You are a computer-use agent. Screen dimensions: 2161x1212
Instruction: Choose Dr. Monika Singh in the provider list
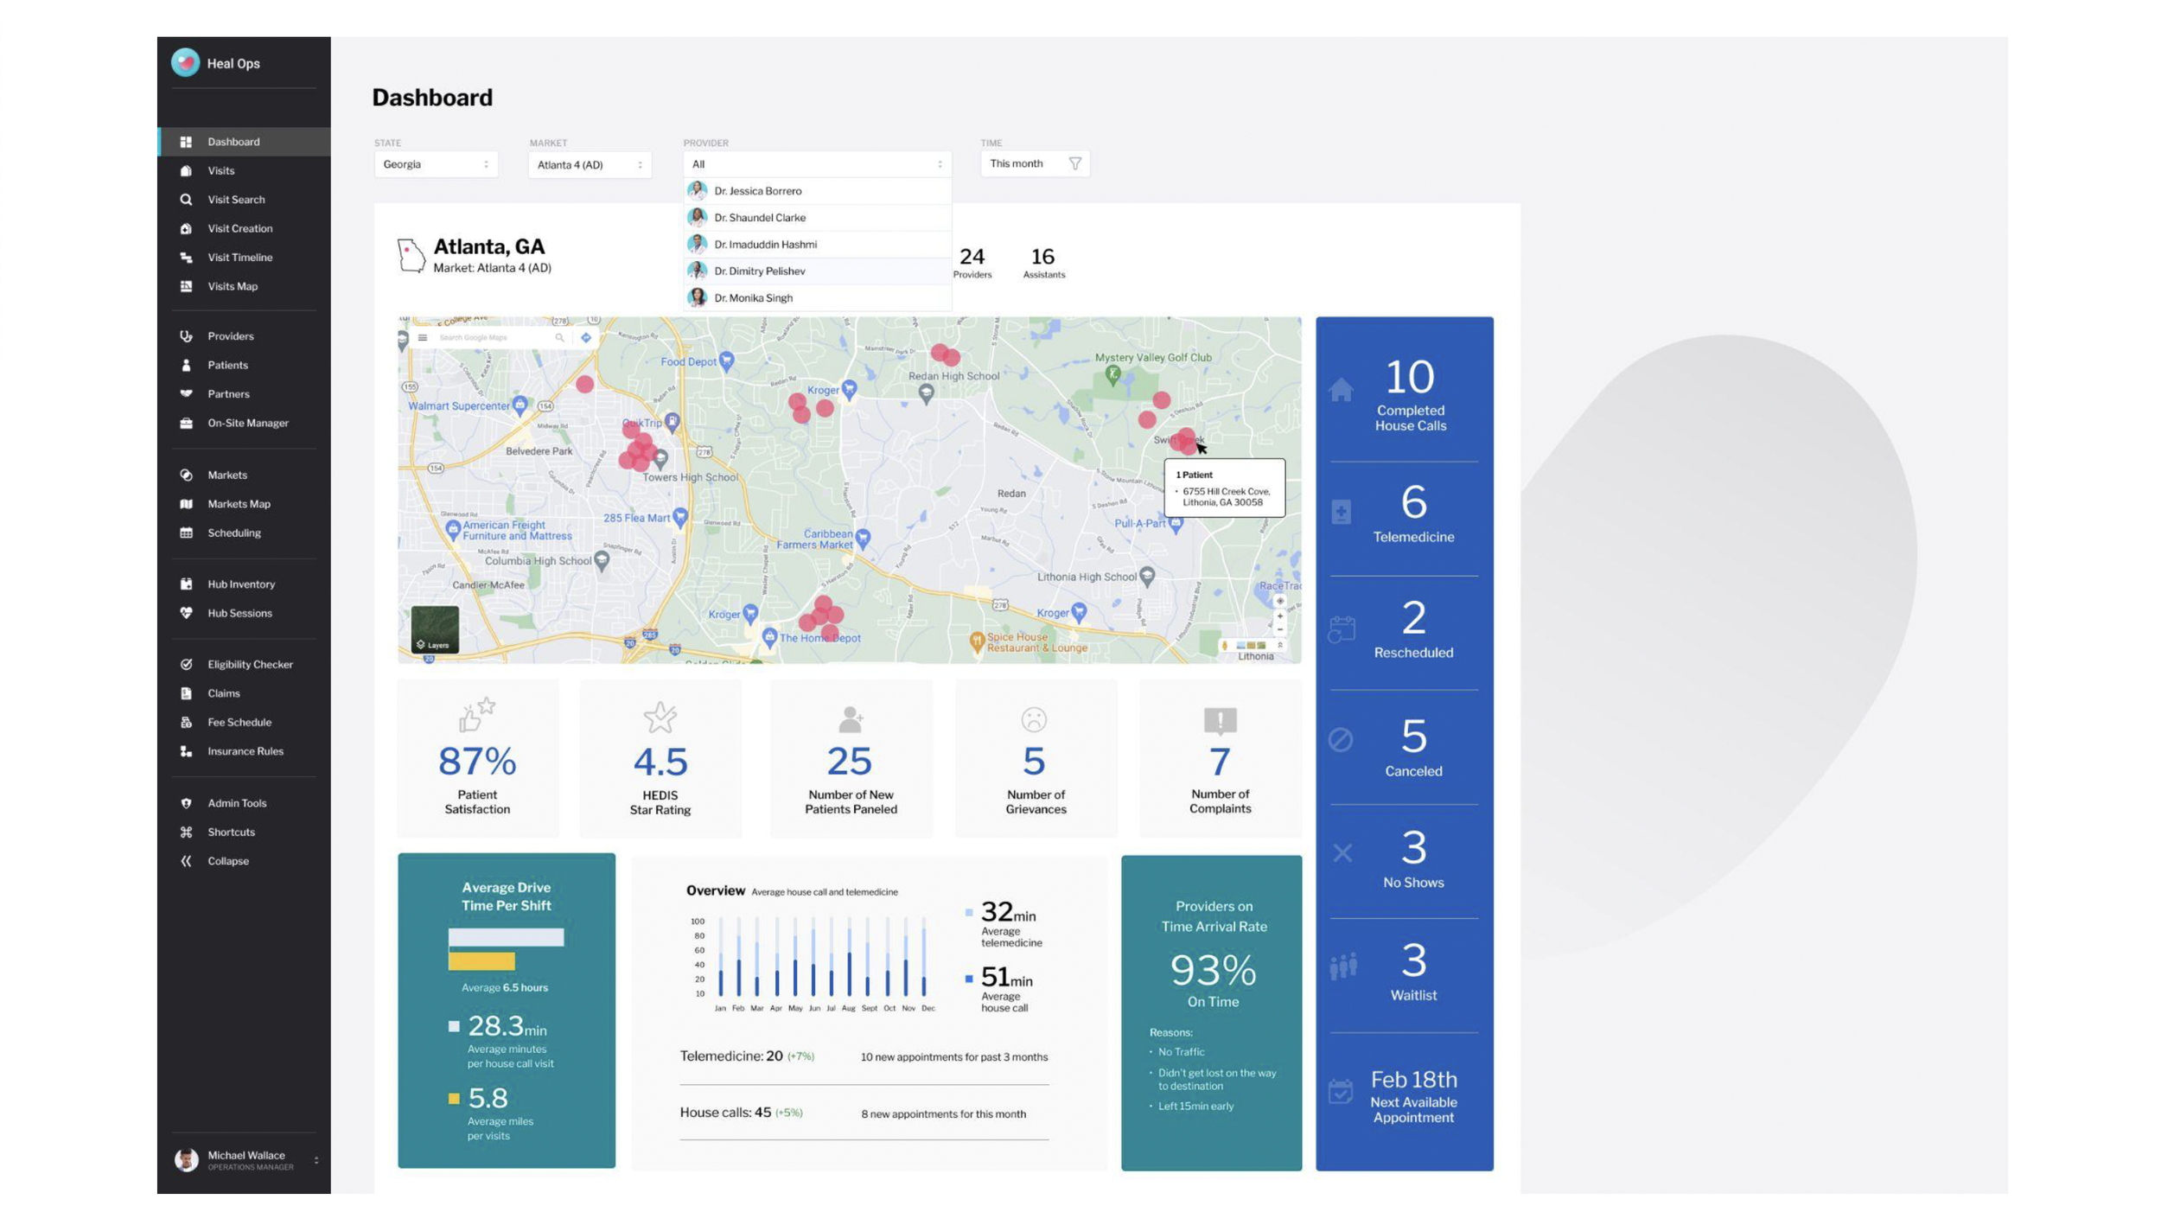[753, 298]
